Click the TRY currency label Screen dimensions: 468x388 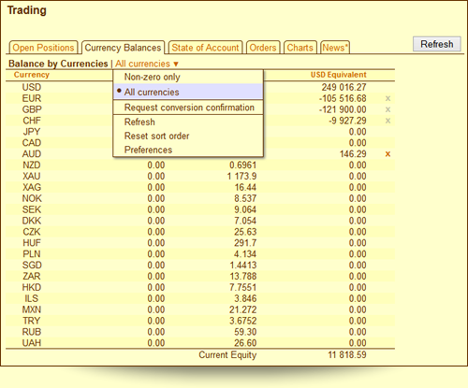point(32,321)
